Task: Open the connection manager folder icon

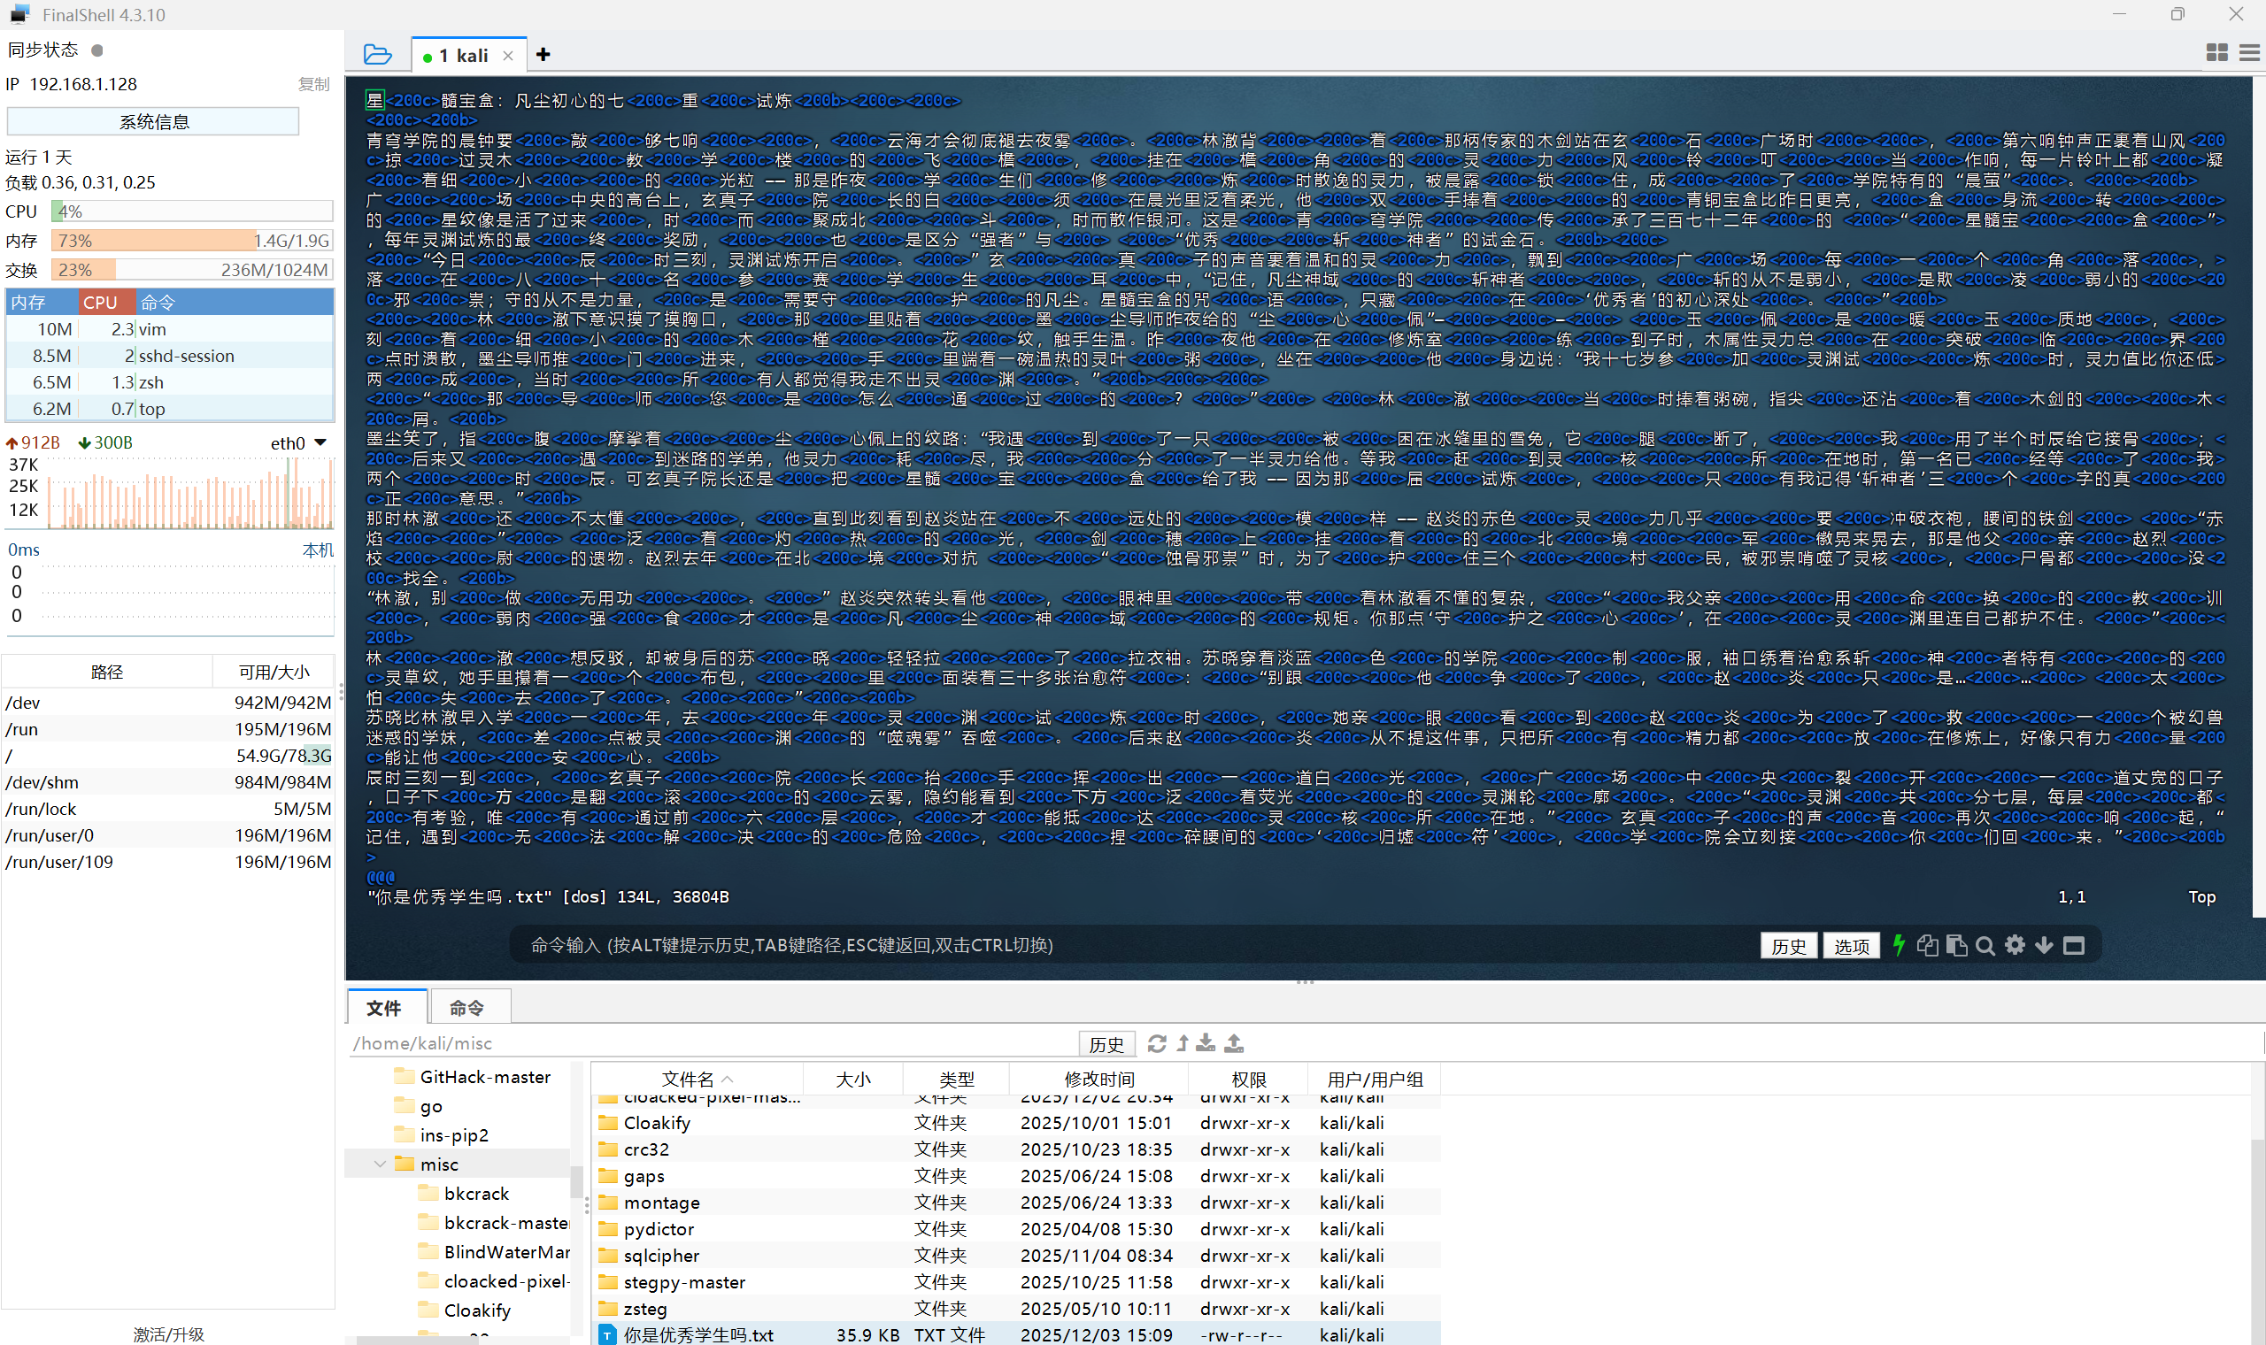Action: click(377, 54)
